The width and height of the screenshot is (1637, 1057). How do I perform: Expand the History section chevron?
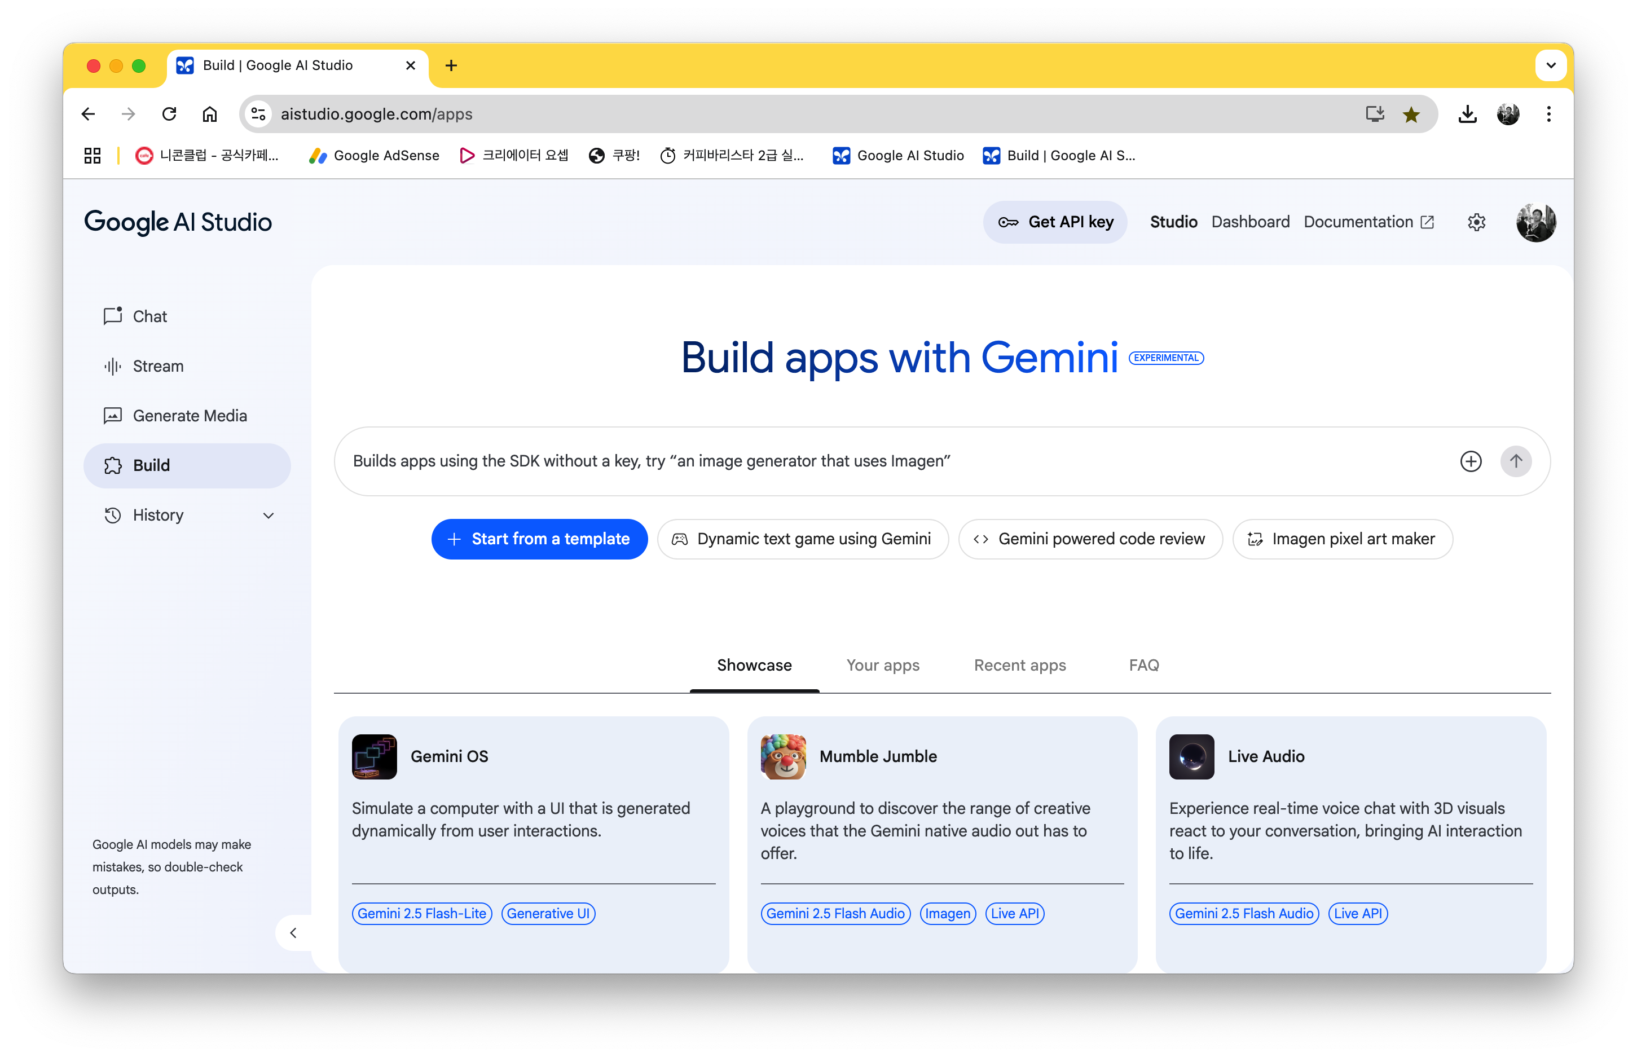(269, 516)
